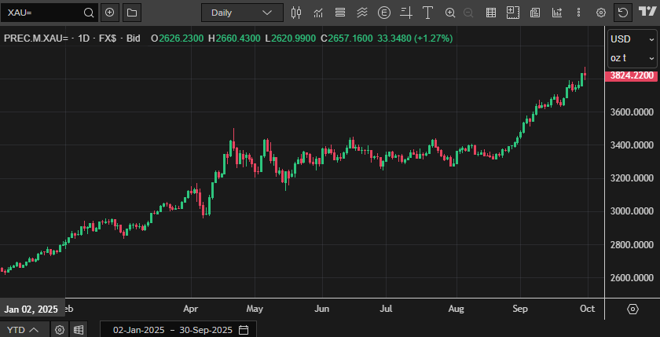
Task: Zoom in on the chart
Action: (450, 13)
